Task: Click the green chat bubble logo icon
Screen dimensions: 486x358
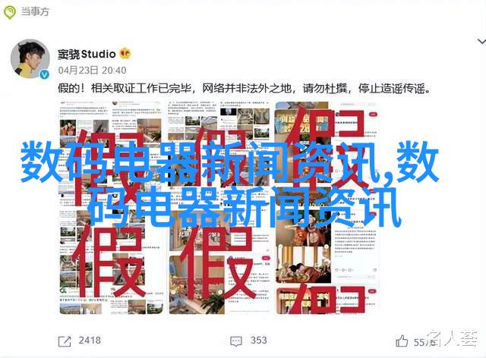Action: 10,12
